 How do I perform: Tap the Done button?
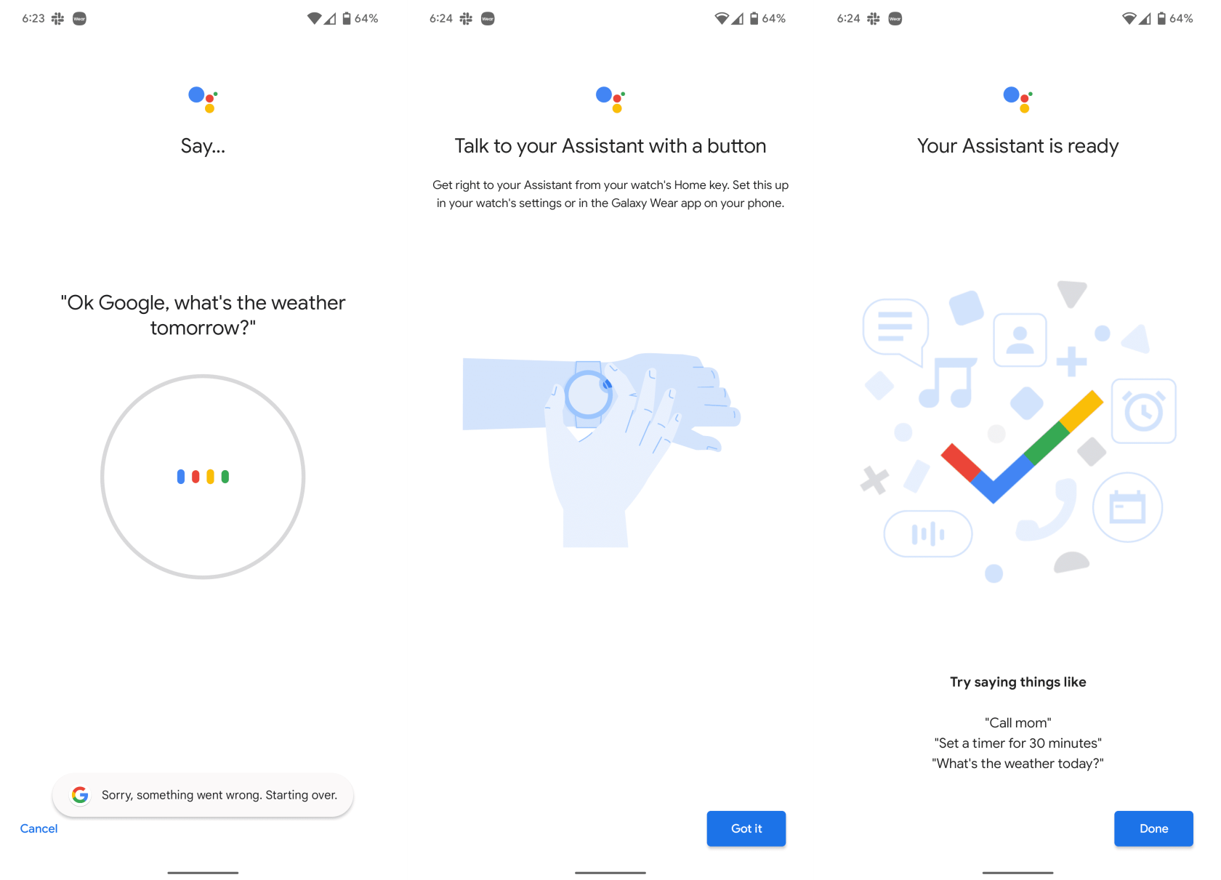click(x=1153, y=828)
